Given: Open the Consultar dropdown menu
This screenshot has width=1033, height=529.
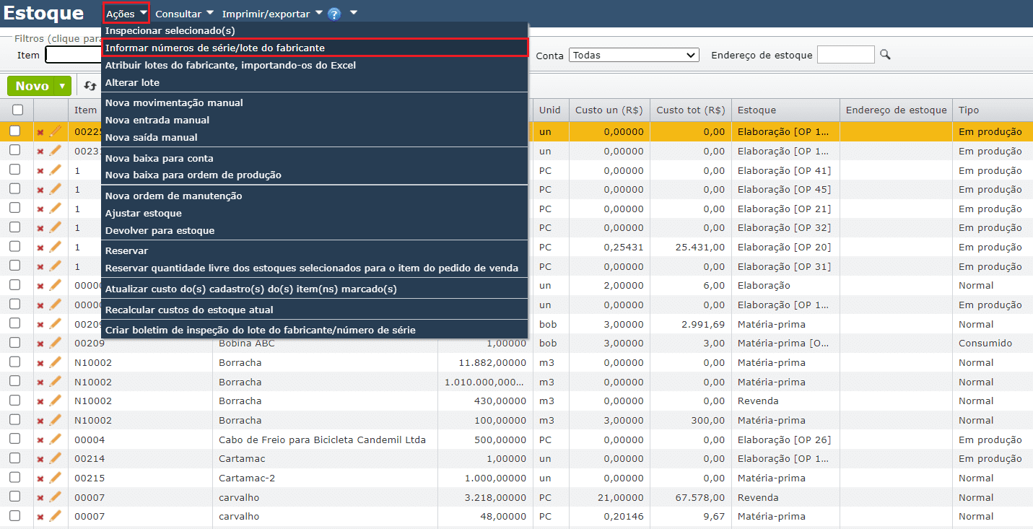Looking at the screenshot, I should pyautogui.click(x=184, y=14).
